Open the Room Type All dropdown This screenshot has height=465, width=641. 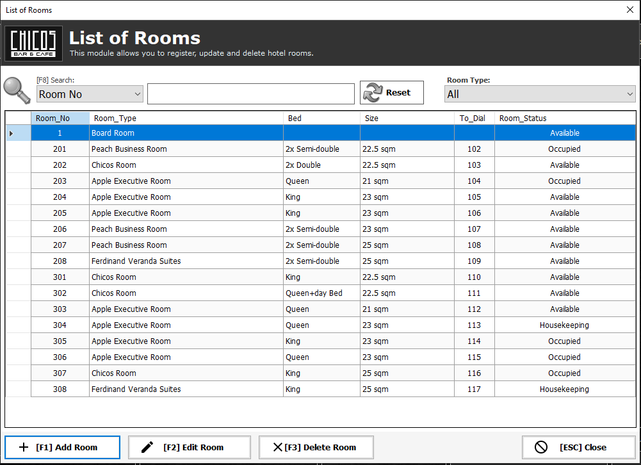click(540, 94)
